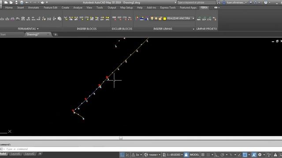Click the delete CEP blocks icon
This screenshot has height=158, width=282.
pos(119,18)
